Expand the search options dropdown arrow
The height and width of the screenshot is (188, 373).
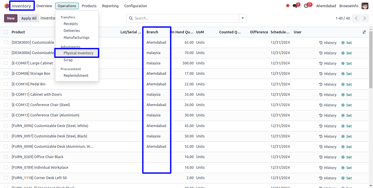pyautogui.click(x=243, y=18)
